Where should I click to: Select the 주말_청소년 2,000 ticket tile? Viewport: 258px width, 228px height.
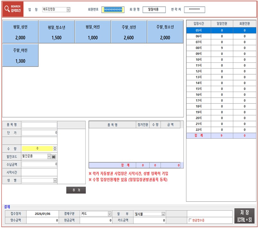pos(165,32)
